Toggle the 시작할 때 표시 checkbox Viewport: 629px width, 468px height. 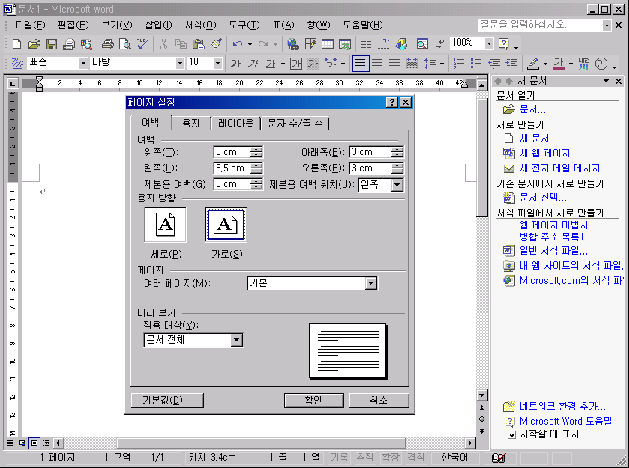tap(511, 434)
